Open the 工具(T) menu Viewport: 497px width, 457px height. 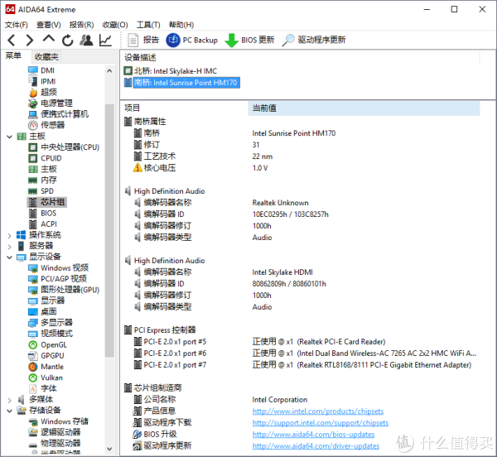(x=148, y=25)
